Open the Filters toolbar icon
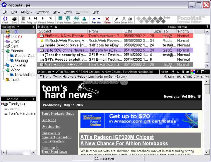 60,19
